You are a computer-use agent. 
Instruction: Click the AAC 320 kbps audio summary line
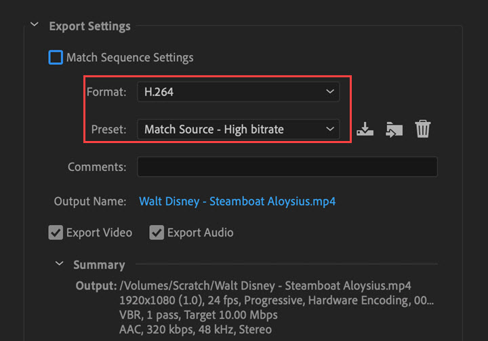(x=195, y=329)
